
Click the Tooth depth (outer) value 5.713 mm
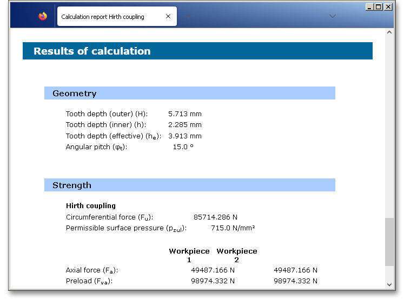(184, 114)
